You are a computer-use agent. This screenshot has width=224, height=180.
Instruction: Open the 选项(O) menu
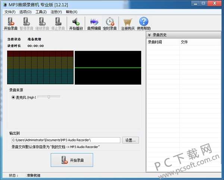click(25, 12)
